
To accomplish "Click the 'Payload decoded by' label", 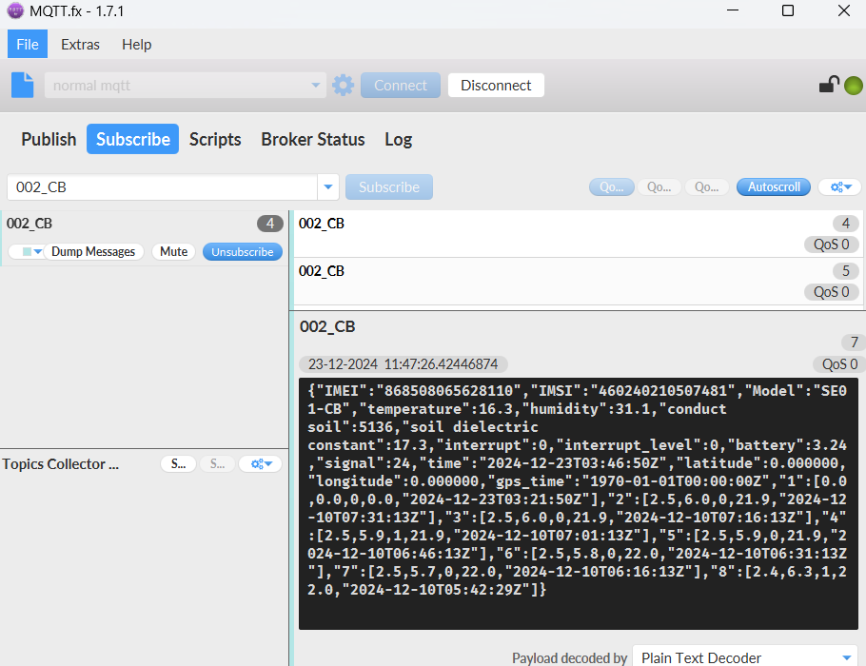I will 569,658.
